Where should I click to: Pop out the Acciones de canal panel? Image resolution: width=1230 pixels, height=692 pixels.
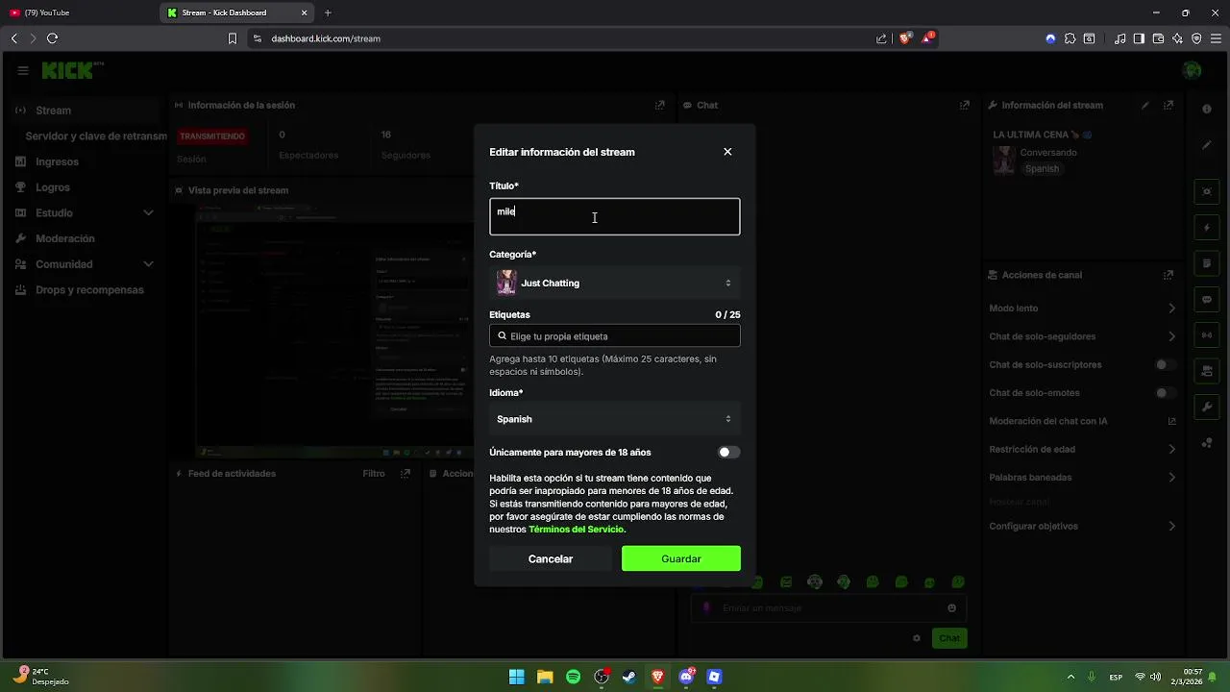click(x=1168, y=275)
